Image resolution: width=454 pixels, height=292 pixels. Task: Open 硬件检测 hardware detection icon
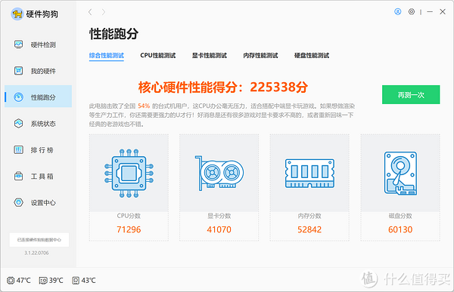tap(18, 45)
